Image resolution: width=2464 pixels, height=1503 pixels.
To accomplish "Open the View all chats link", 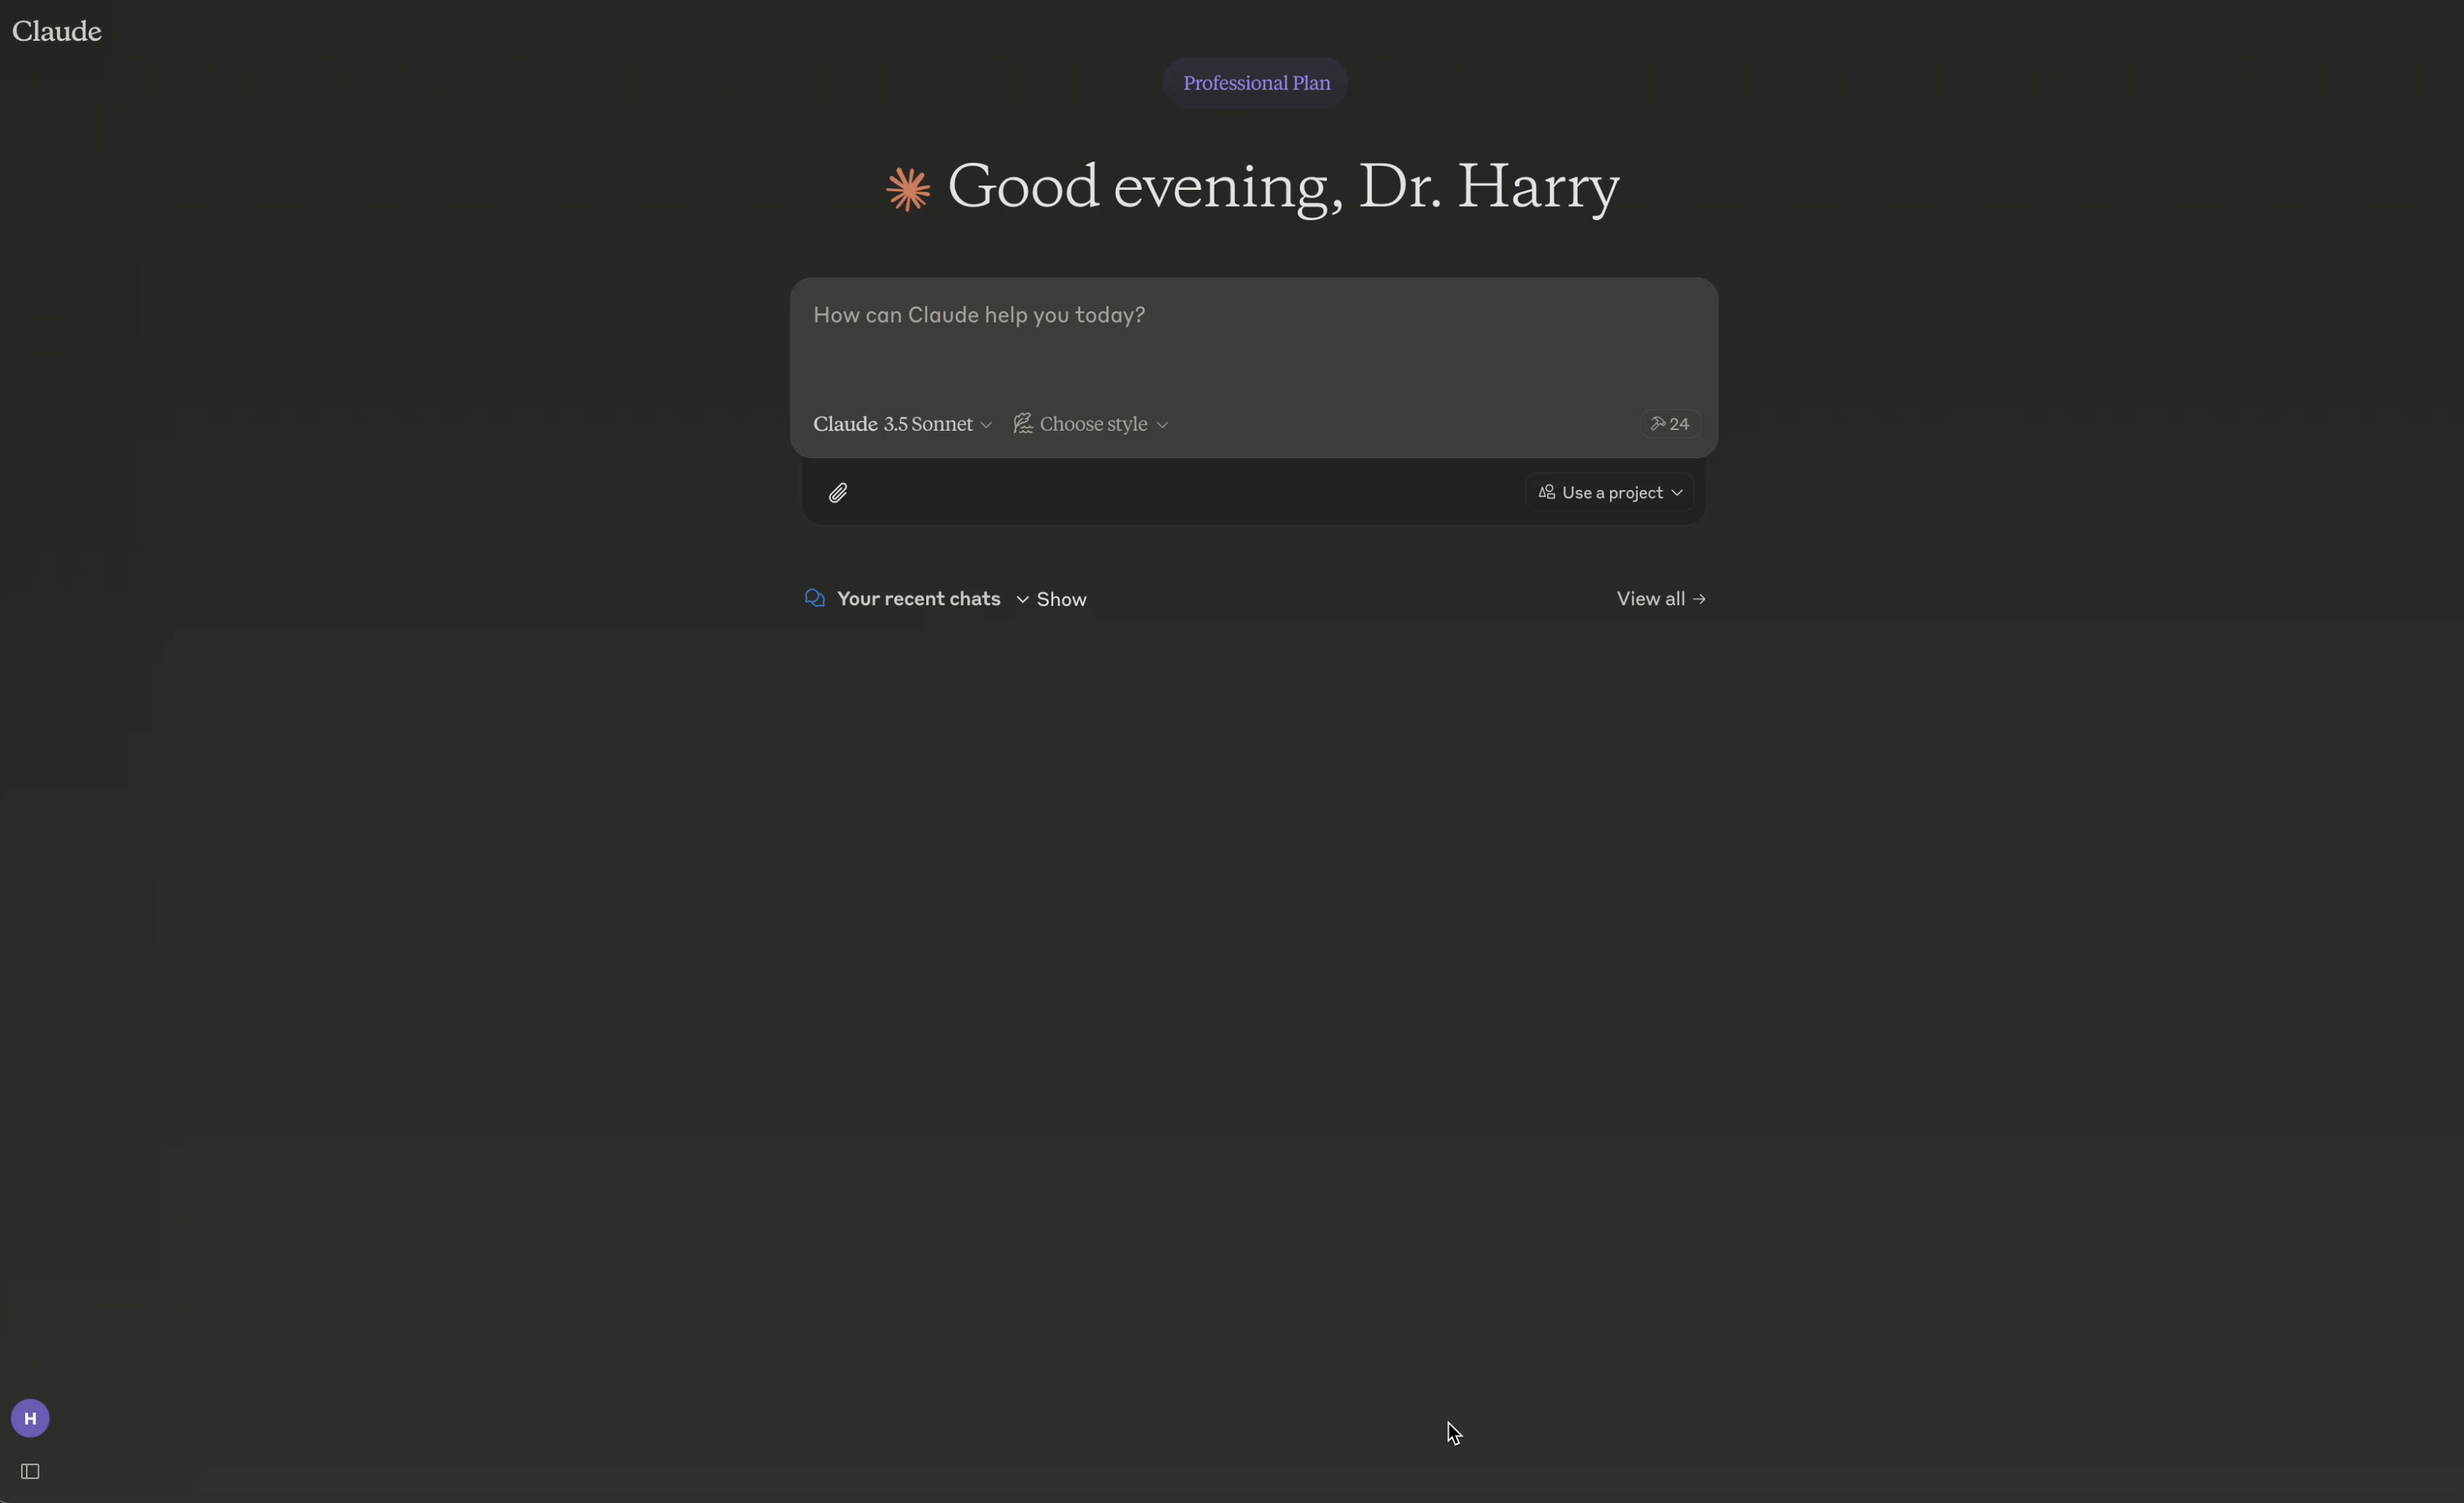I will (x=1650, y=598).
